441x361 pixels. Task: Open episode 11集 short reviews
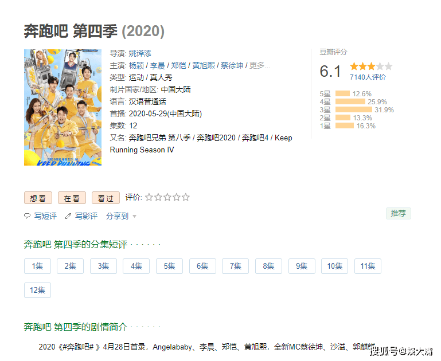coord(368,266)
